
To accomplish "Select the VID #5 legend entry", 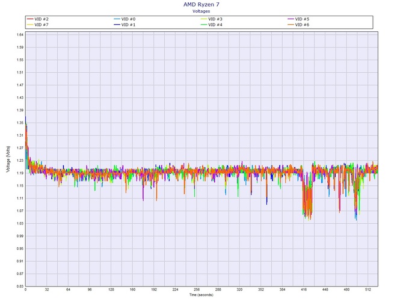I will click(303, 19).
